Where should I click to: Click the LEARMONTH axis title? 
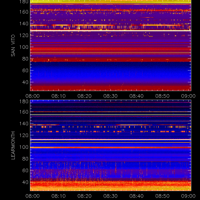(13, 145)
